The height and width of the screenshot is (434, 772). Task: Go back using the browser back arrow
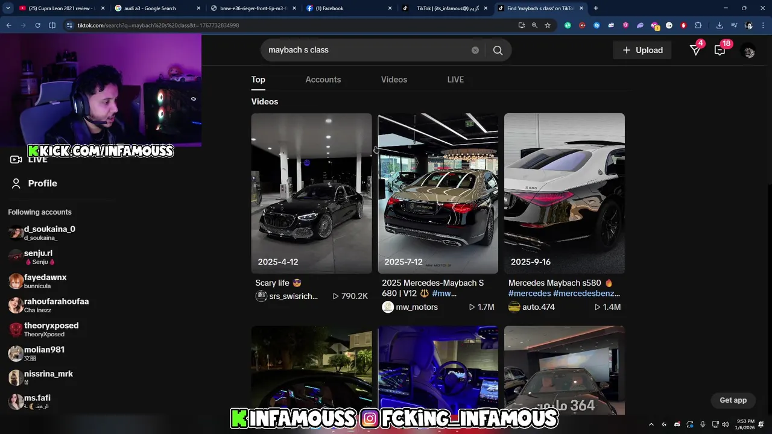[9, 25]
